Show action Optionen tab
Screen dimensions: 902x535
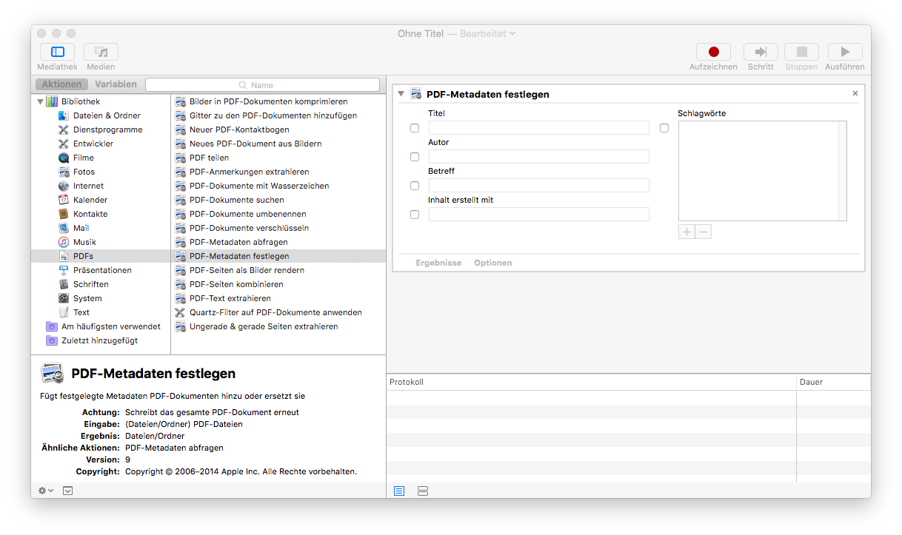pyautogui.click(x=493, y=263)
